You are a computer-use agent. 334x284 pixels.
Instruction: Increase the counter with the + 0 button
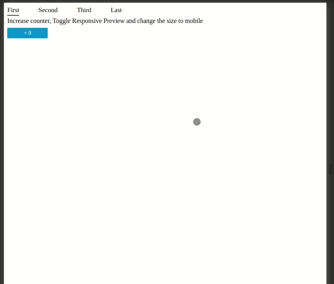(x=27, y=33)
